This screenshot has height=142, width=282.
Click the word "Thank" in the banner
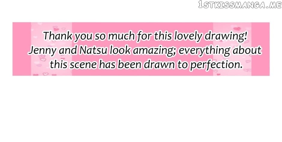click(x=58, y=36)
